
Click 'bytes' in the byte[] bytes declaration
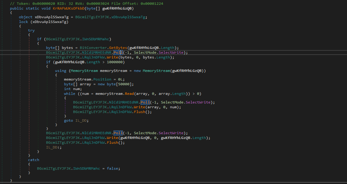point(67,48)
